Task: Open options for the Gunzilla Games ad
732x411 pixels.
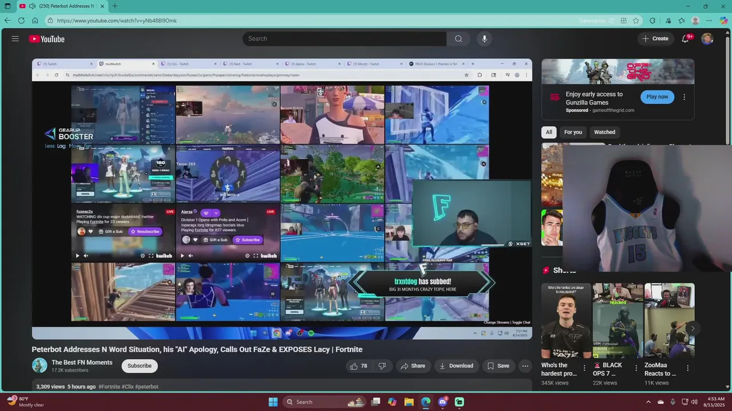Action: pyautogui.click(x=684, y=97)
